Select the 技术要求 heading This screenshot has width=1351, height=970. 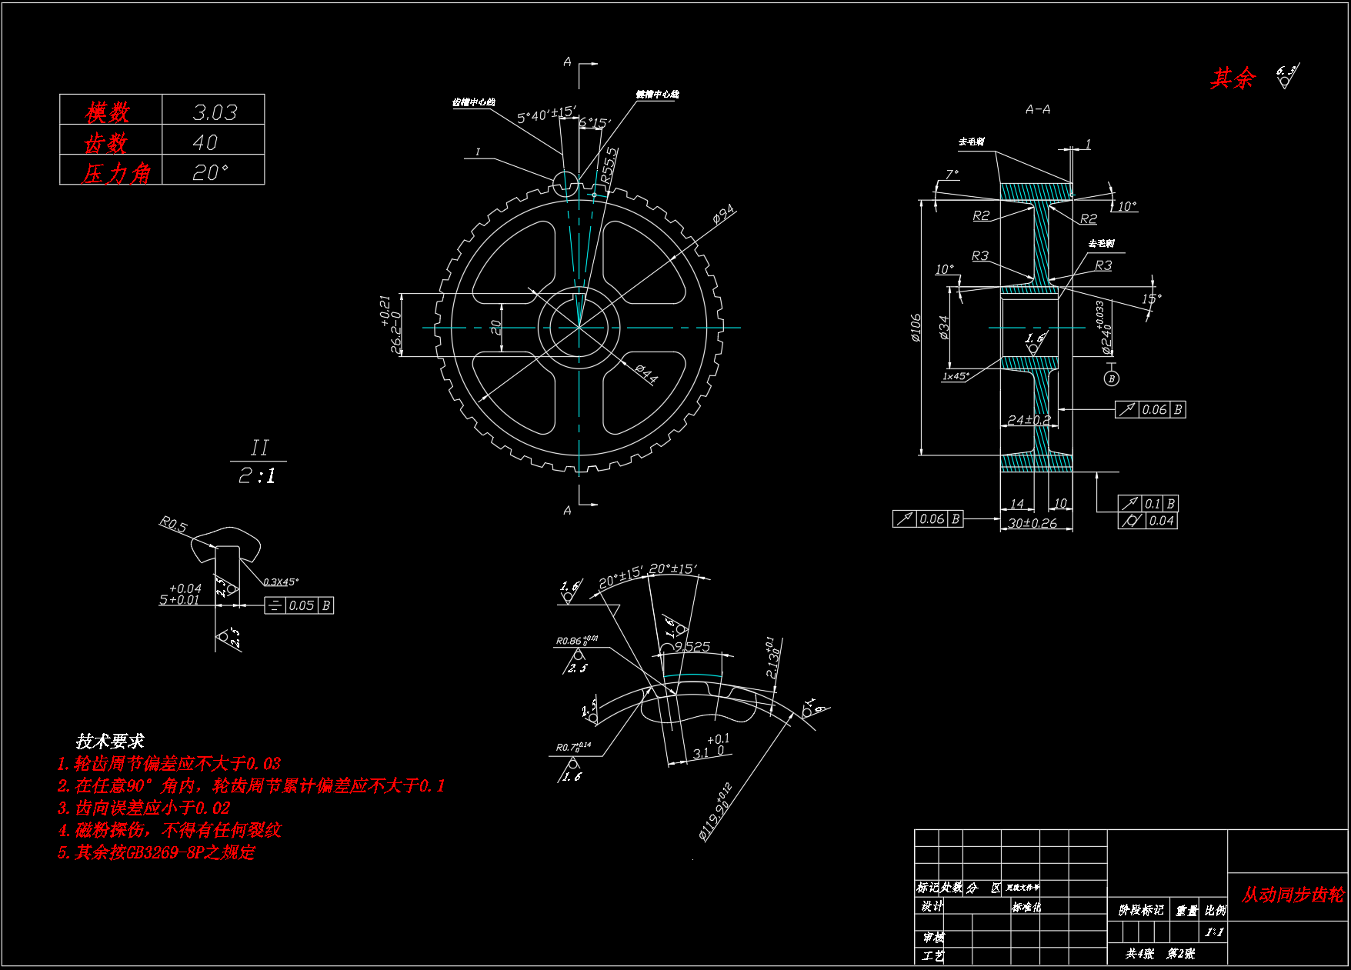pos(110,741)
